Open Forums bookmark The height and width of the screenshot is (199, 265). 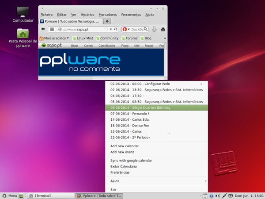point(129,38)
